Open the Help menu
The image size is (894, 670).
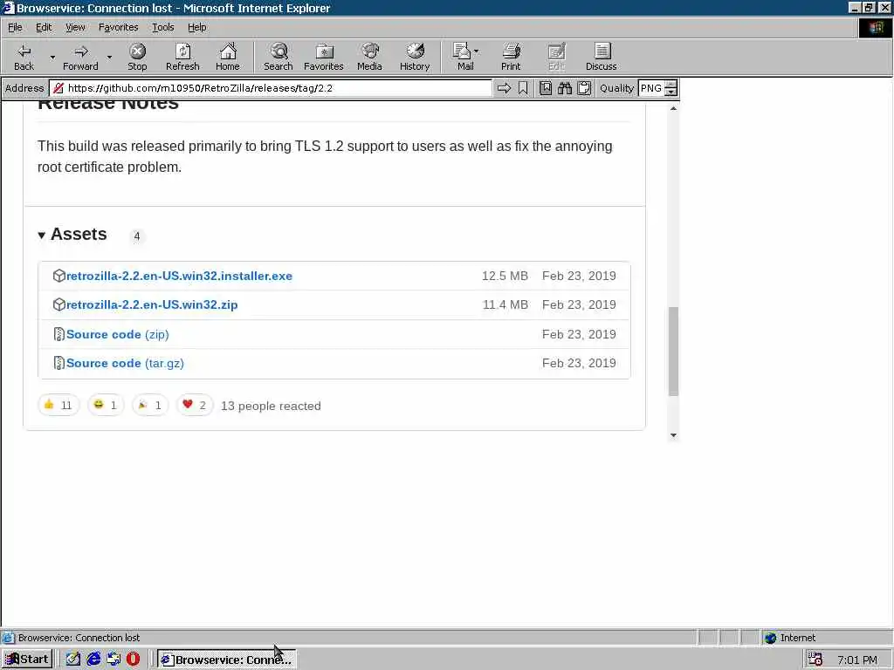197,27
